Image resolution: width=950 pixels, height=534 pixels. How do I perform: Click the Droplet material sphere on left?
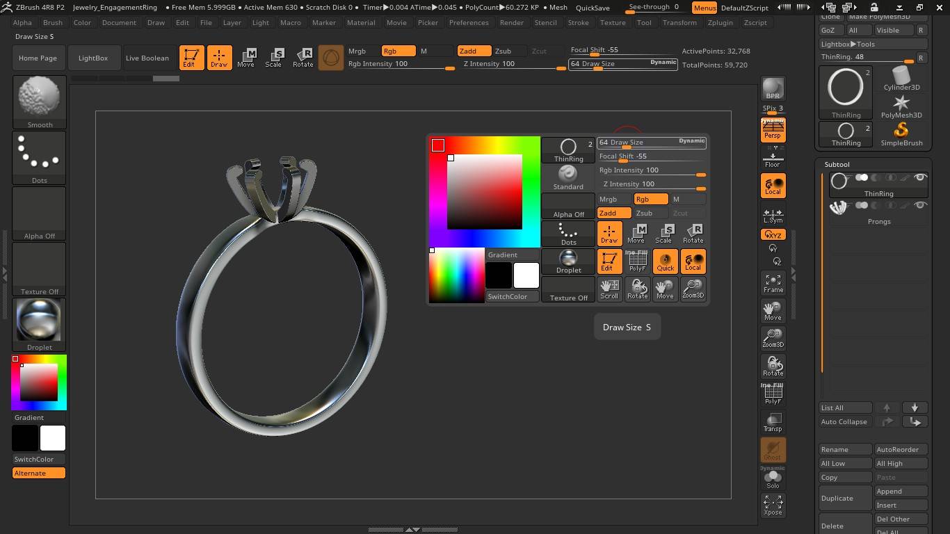[x=39, y=324]
